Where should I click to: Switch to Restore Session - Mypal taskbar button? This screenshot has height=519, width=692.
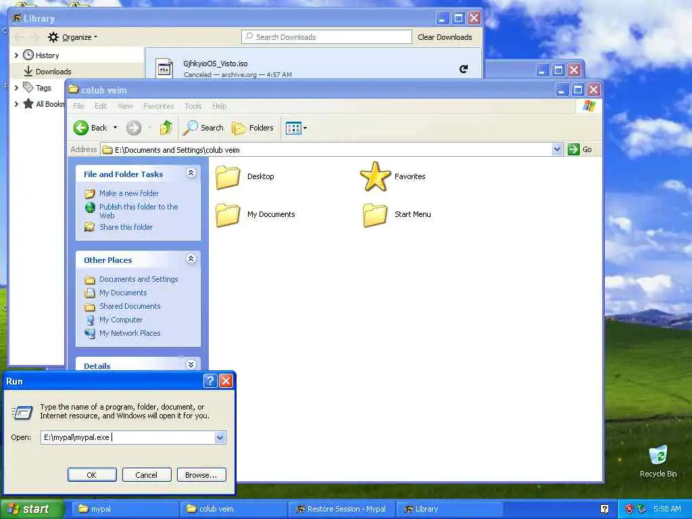[x=341, y=510]
